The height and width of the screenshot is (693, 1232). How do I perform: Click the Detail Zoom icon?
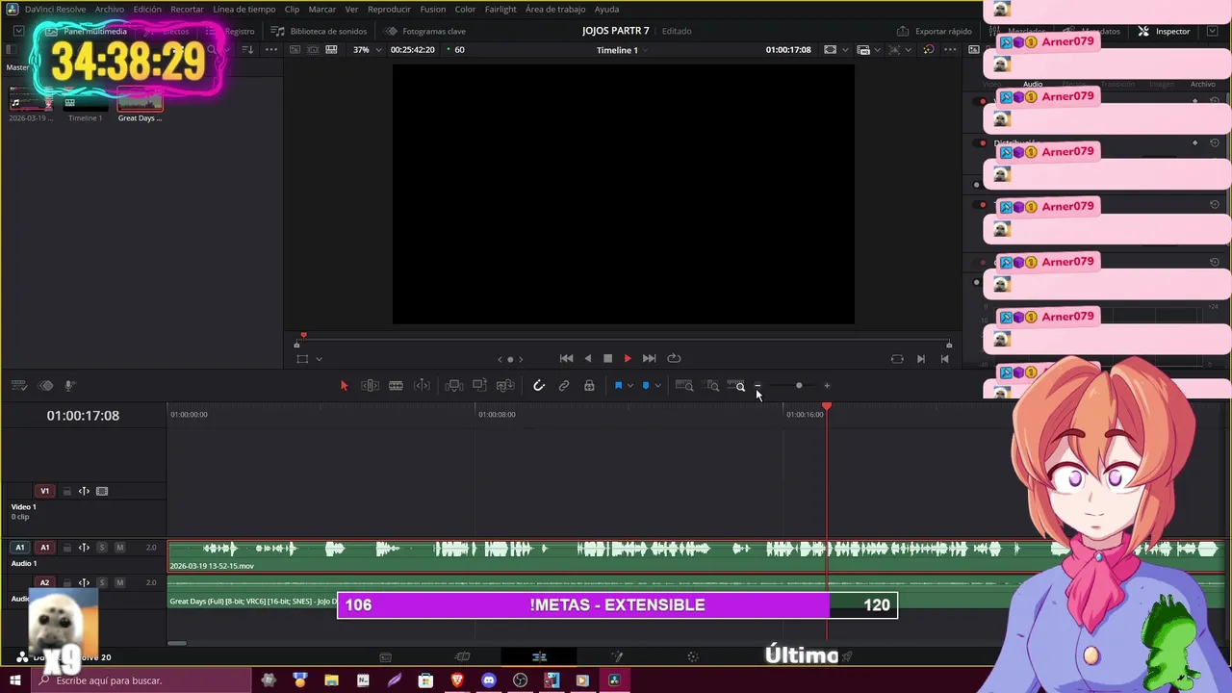pyautogui.click(x=712, y=386)
